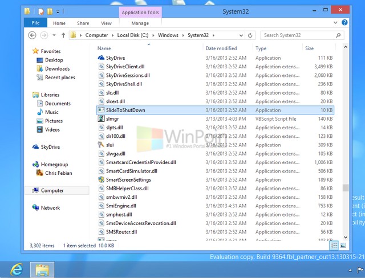The height and width of the screenshot is (278, 365).
Task: Click the Properties quick access toolbar icon
Action: point(41,11)
